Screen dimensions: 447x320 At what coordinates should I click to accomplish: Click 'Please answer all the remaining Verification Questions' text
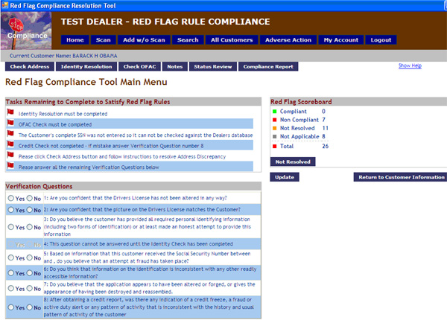click(x=89, y=167)
